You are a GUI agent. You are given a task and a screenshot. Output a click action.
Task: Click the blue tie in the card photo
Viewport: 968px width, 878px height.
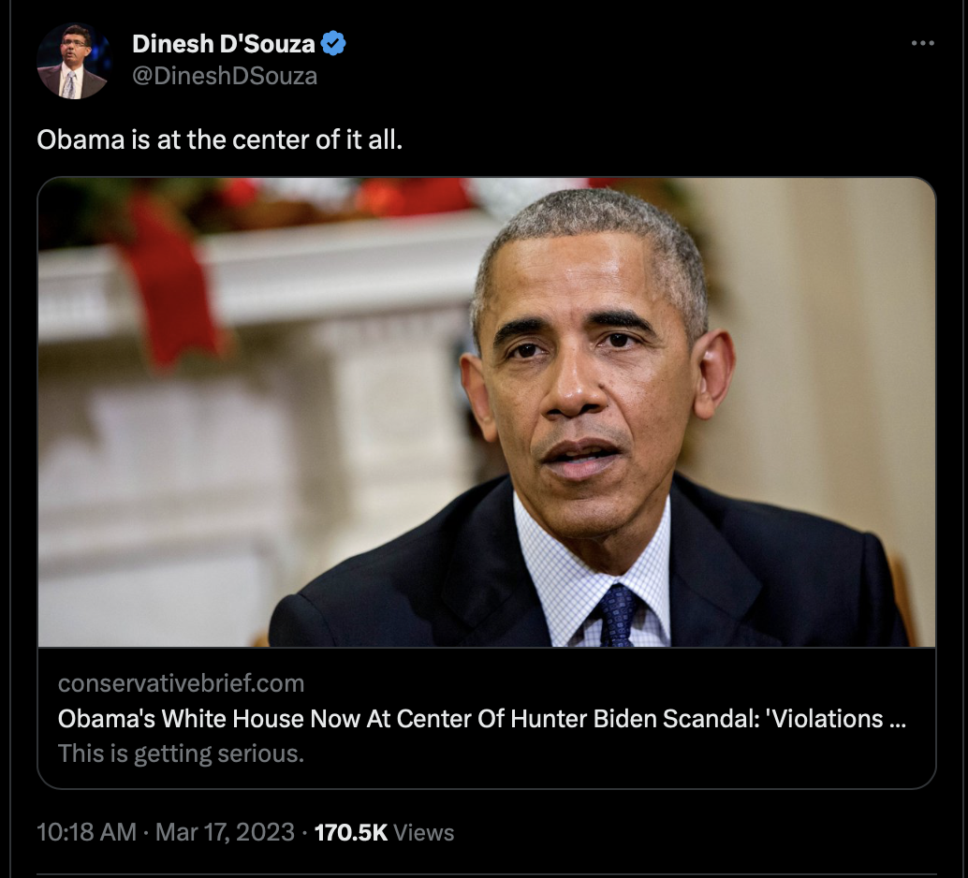(617, 614)
